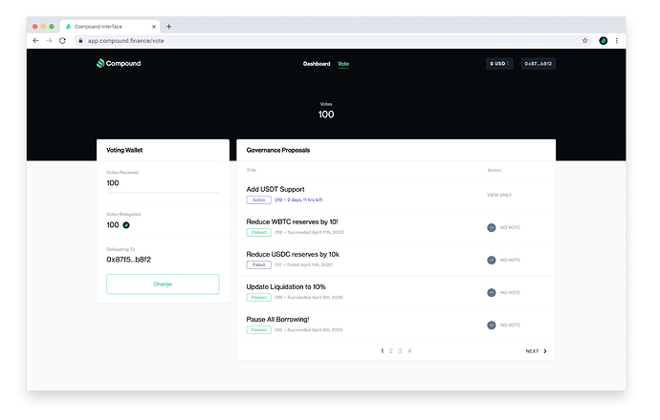Click the Voting Wallet heading
Image resolution: width=660 pixels, height=420 pixels.
tap(124, 151)
